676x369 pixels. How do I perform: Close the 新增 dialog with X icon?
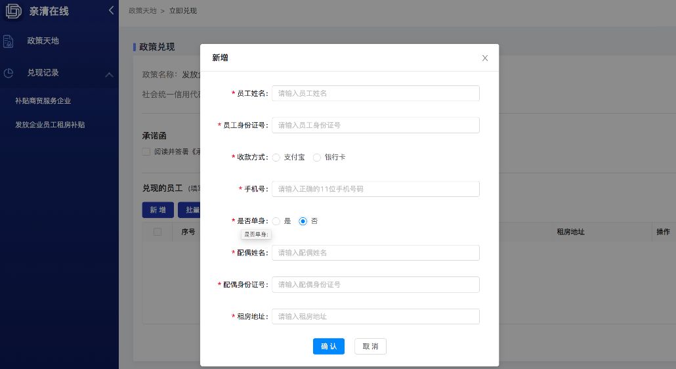point(485,58)
